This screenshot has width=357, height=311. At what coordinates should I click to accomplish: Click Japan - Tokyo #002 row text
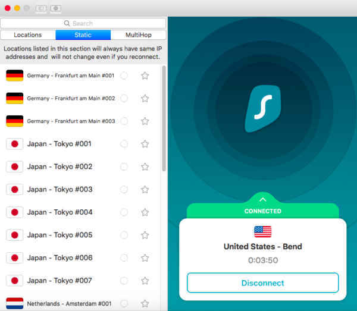(59, 167)
